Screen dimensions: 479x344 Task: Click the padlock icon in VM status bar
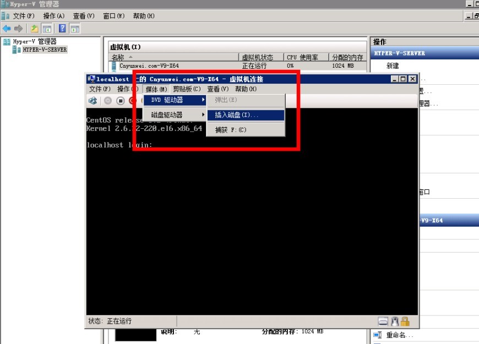click(x=405, y=321)
